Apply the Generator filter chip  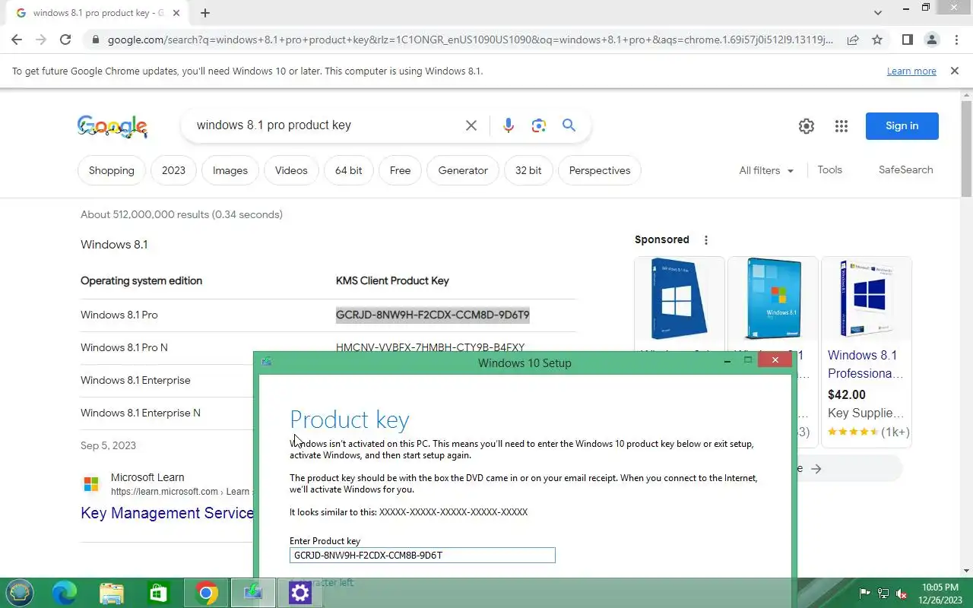pos(463,170)
